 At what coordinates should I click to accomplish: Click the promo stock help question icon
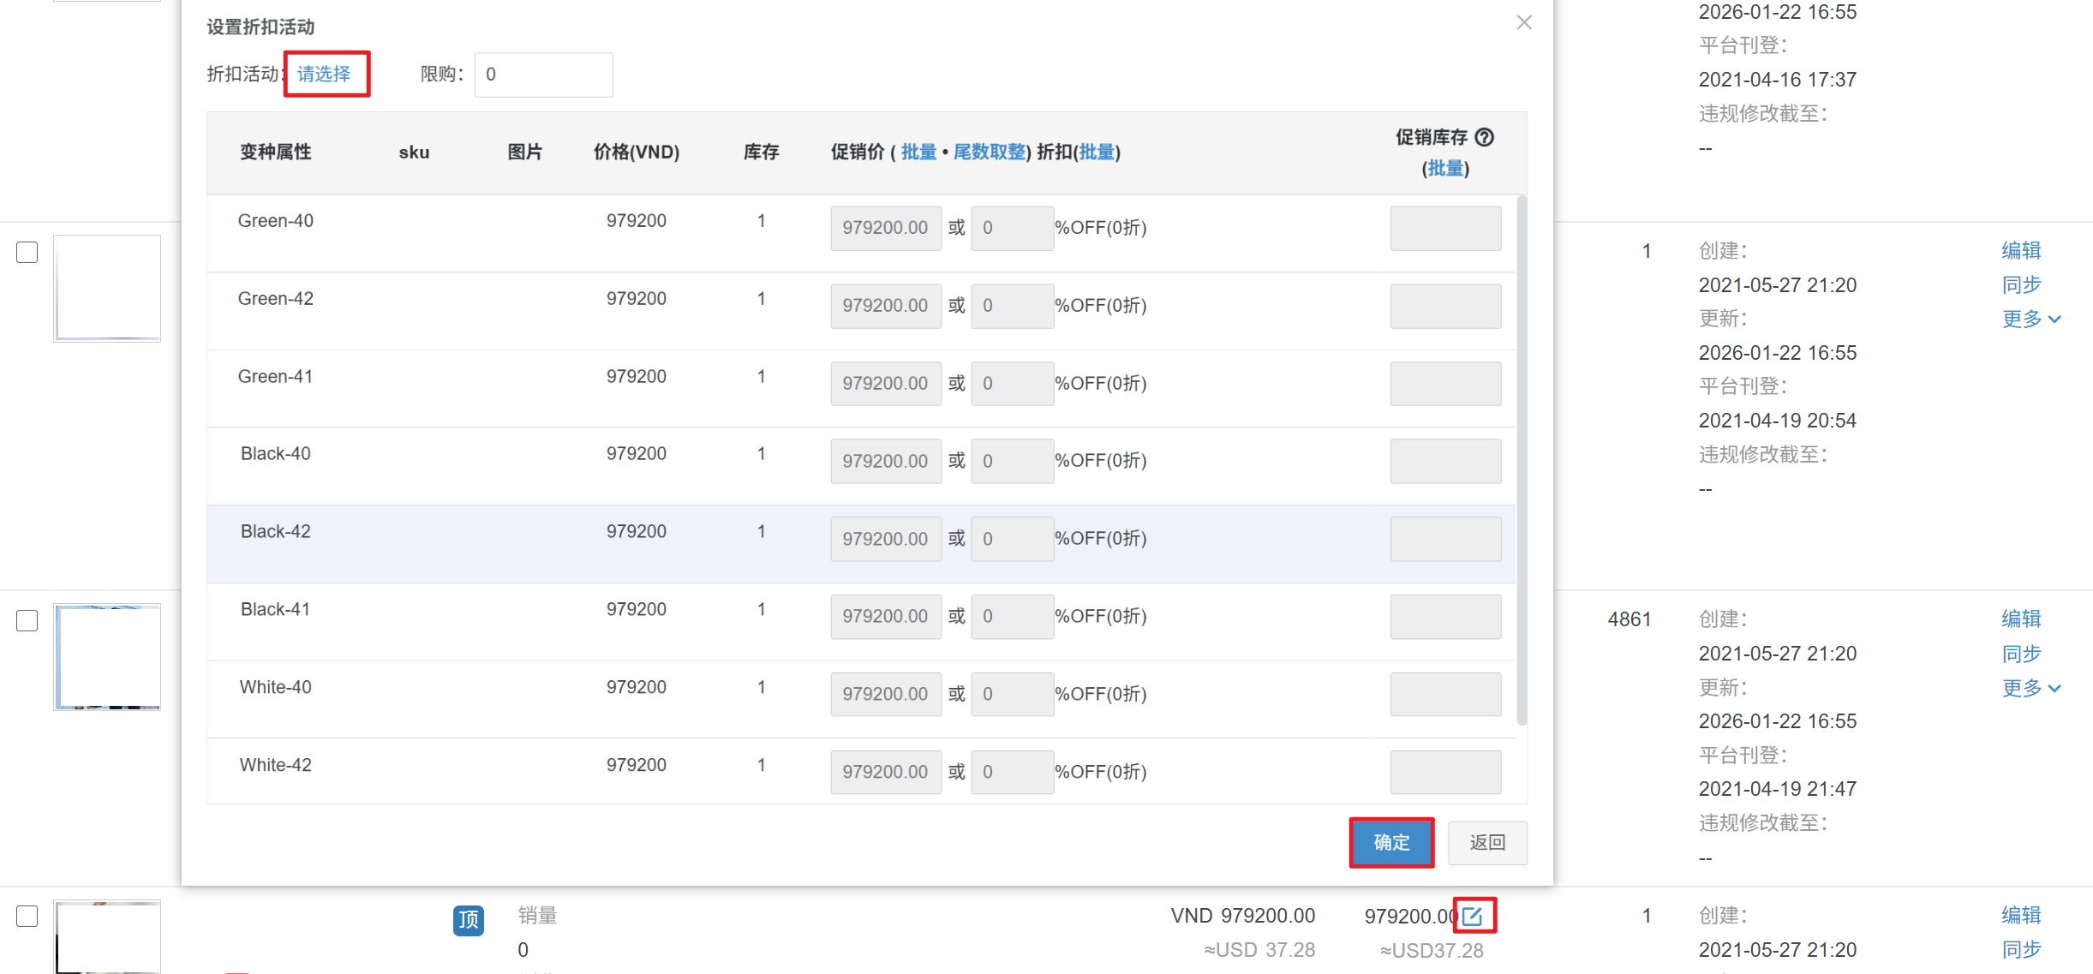1485,137
